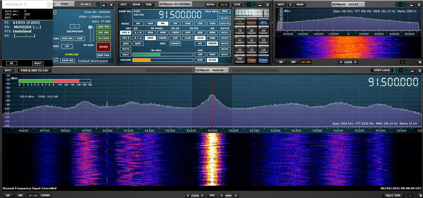
Task: Increase RBW in Main SP
Action: (x=236, y=195)
